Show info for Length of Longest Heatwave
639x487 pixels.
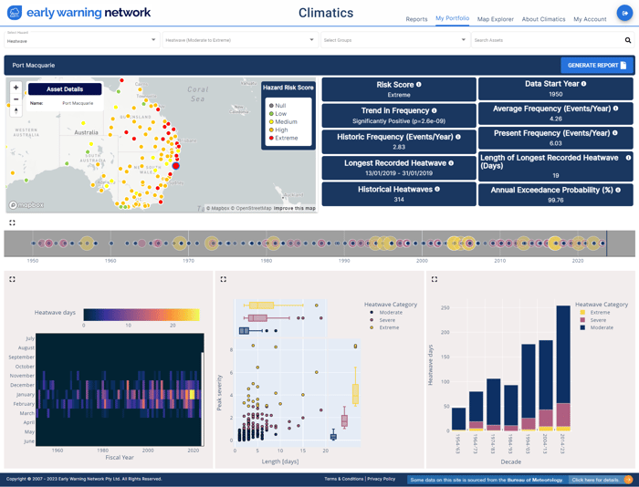[x=628, y=158]
